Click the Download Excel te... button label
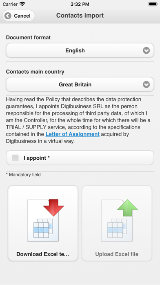 tap(43, 254)
